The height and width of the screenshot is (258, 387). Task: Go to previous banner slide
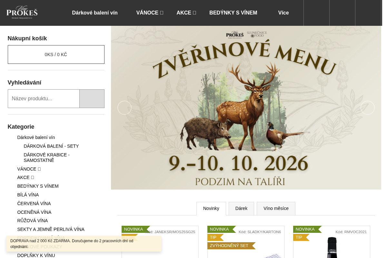pyautogui.click(x=124, y=108)
